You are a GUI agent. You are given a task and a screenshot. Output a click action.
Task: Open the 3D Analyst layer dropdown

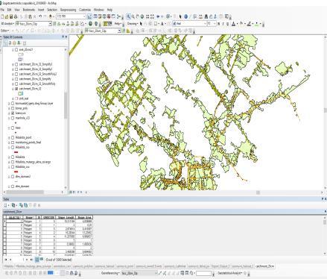coord(50,24)
